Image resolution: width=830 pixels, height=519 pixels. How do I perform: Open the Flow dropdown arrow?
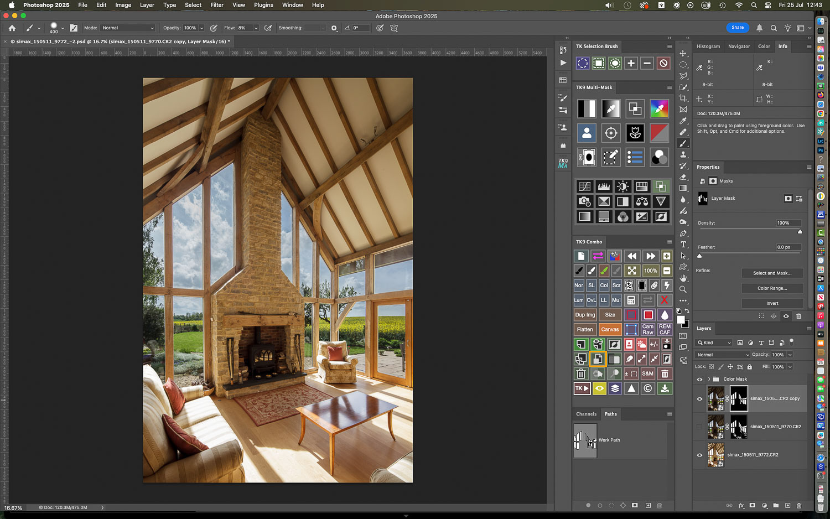point(256,28)
